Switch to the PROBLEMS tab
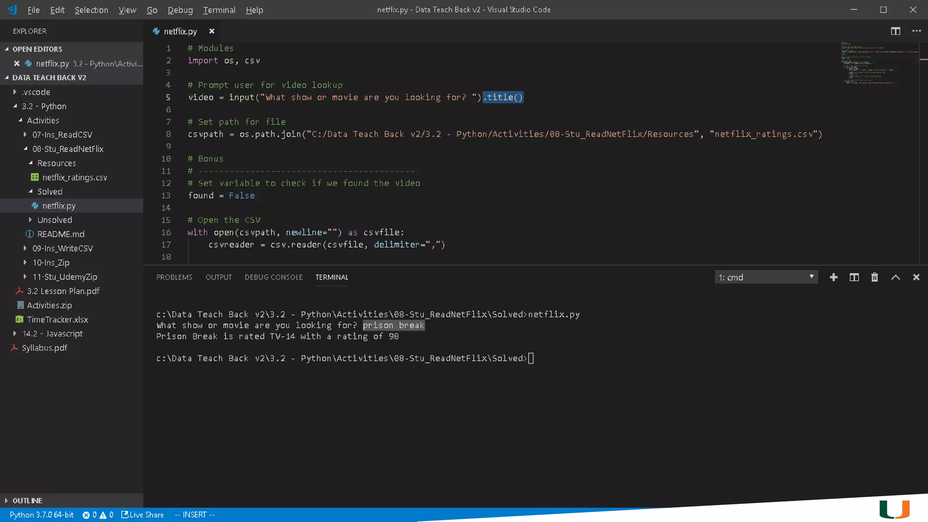The image size is (928, 522). pos(174,277)
